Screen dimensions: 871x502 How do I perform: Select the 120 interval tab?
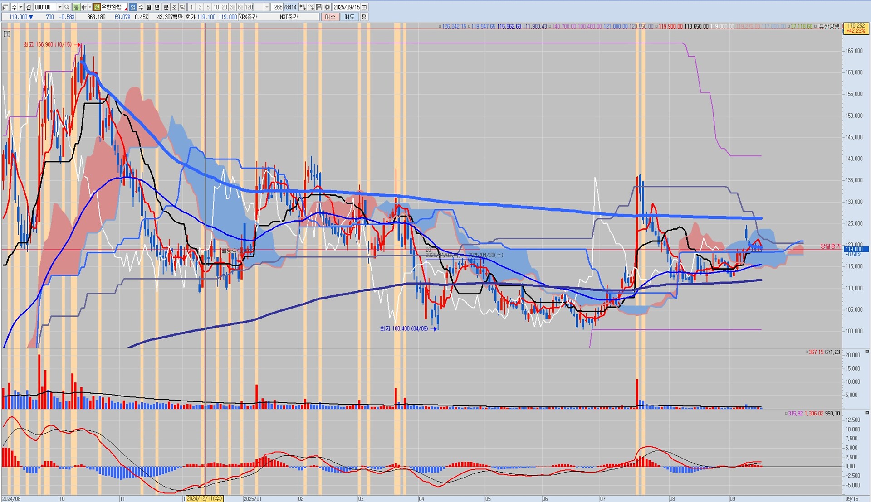point(249,7)
